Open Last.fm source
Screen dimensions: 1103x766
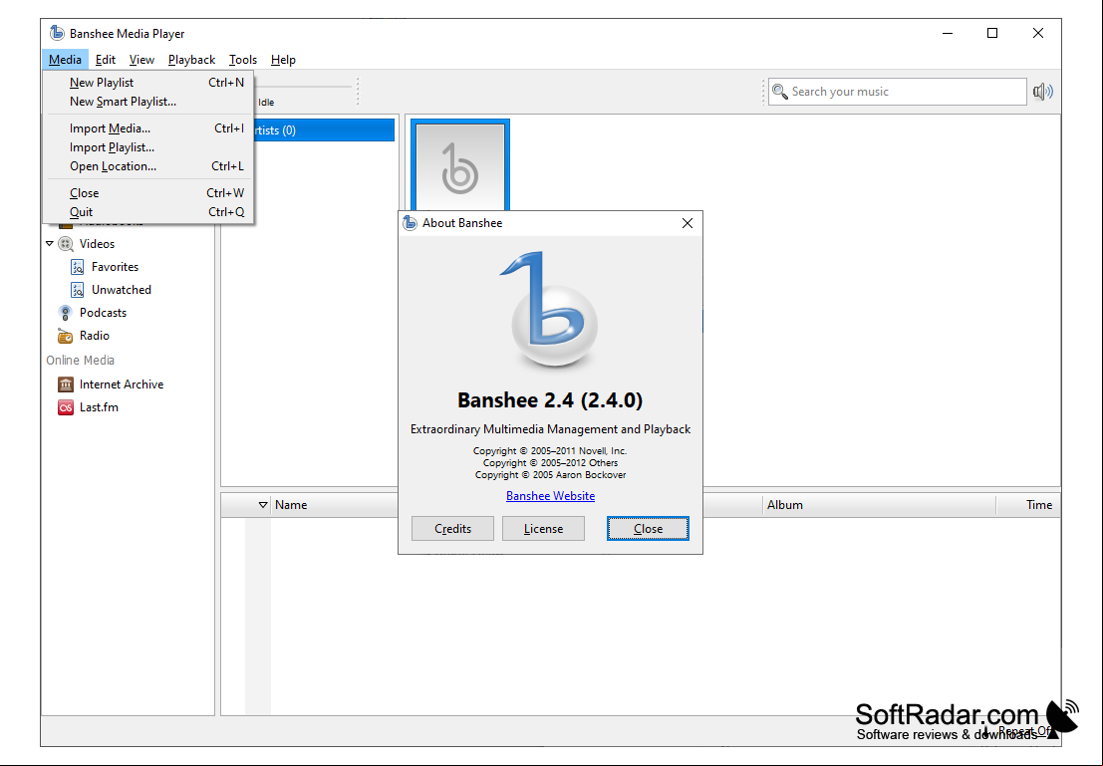point(99,407)
